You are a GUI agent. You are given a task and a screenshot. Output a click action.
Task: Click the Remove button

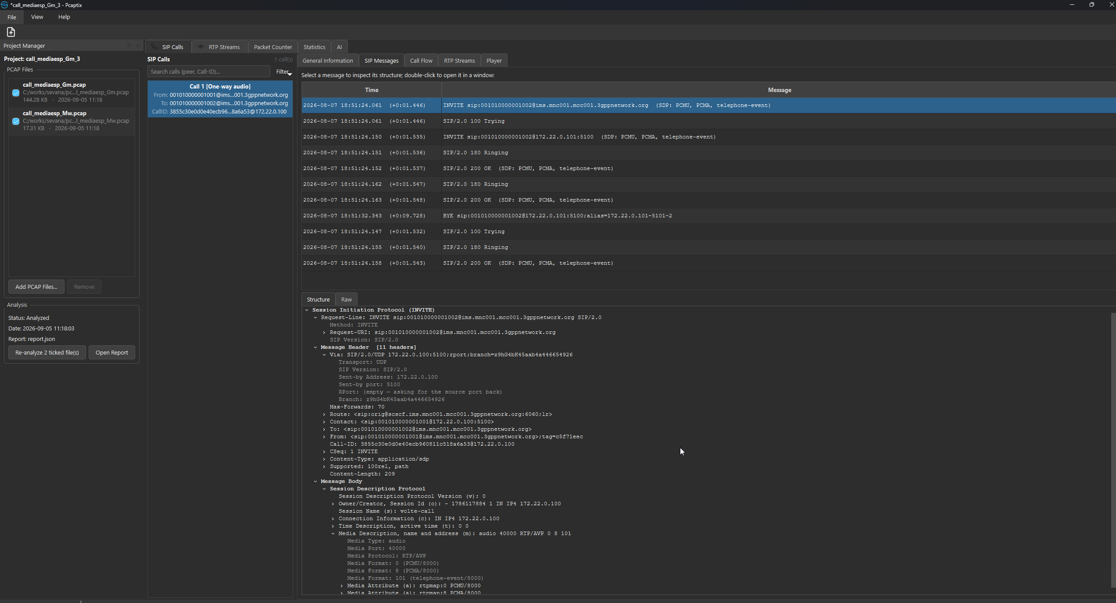[x=84, y=287]
